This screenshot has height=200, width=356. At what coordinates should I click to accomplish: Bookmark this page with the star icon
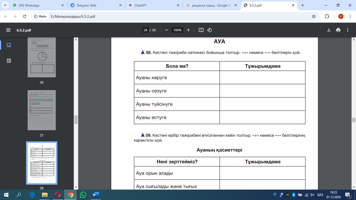tap(314, 16)
